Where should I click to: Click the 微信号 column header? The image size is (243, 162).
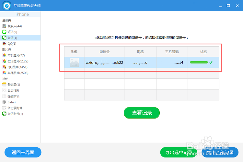coord(104,52)
